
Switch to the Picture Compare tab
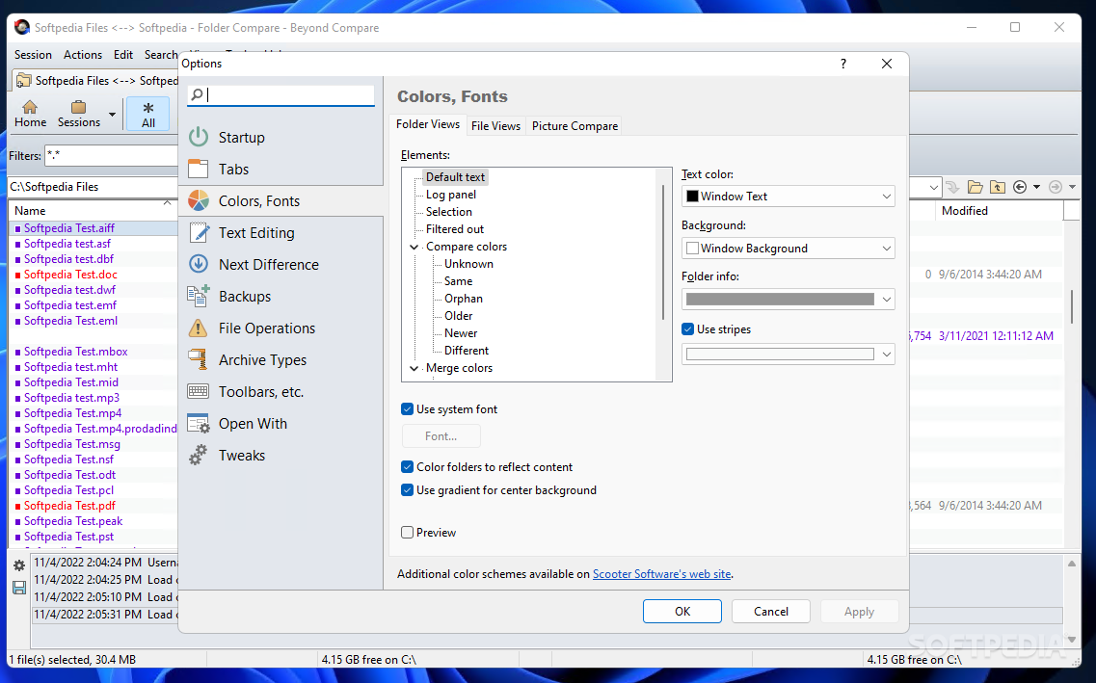click(x=575, y=126)
